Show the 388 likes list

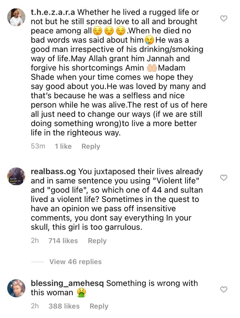click(64, 306)
